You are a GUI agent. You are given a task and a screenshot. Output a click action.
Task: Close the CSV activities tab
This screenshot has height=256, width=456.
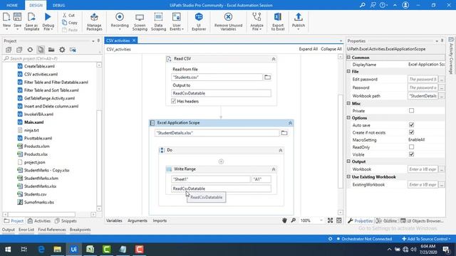click(x=134, y=41)
